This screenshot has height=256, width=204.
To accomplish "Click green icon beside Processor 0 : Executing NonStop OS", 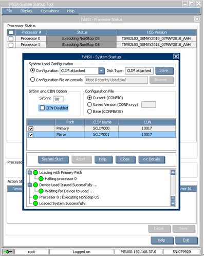I will click(35, 197).
